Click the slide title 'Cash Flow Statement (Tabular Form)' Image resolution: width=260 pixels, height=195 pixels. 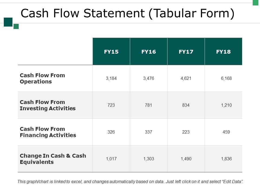[127, 14]
